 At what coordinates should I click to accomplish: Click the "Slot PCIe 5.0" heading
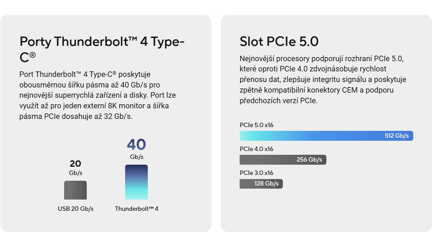click(279, 42)
